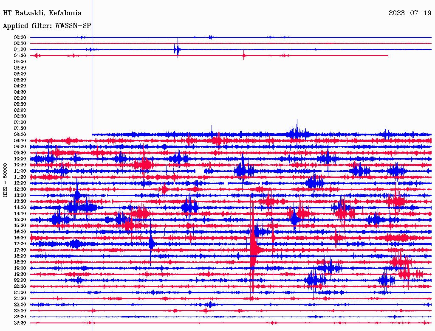This screenshot has height=331, width=435.
Task: Click the station title 'HT Ratzakli, Kefalonia'
Action: coord(42,13)
